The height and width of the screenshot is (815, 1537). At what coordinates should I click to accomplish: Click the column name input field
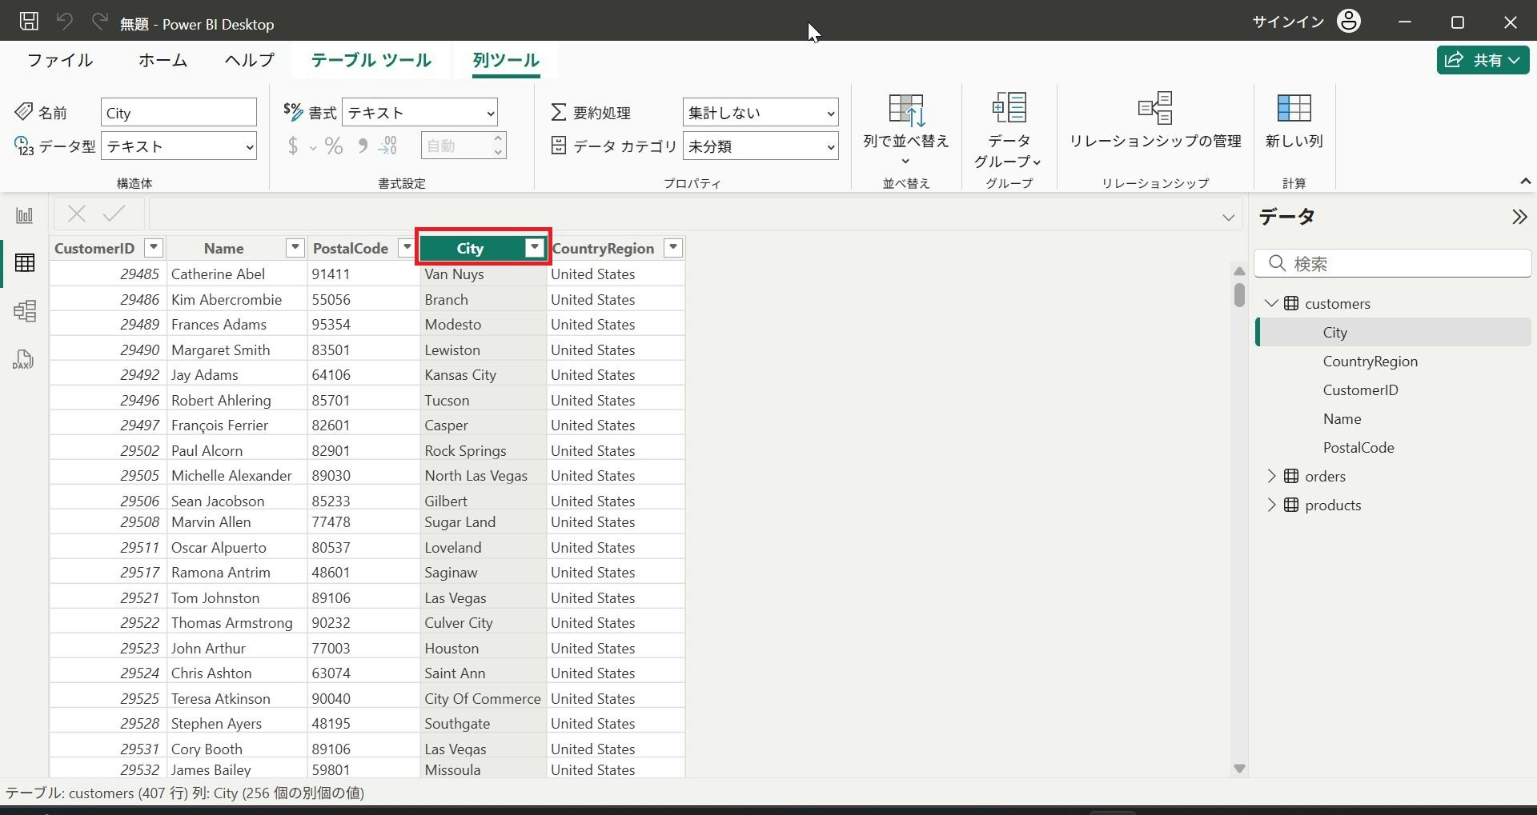click(179, 113)
